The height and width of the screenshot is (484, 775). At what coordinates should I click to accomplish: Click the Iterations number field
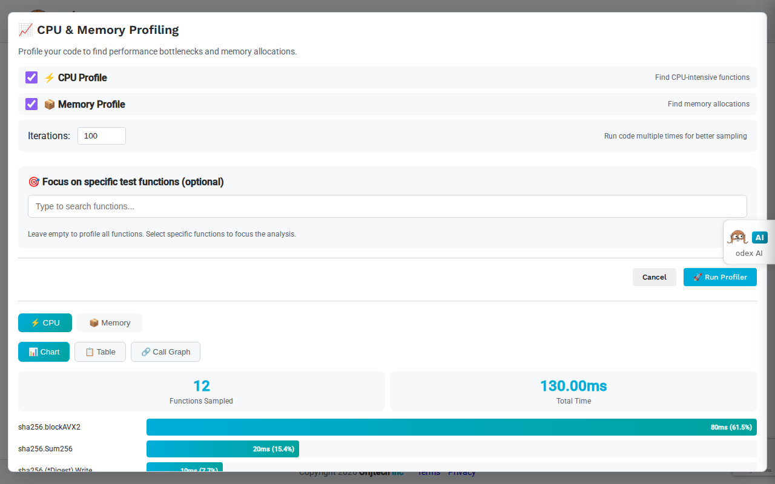pyautogui.click(x=101, y=136)
